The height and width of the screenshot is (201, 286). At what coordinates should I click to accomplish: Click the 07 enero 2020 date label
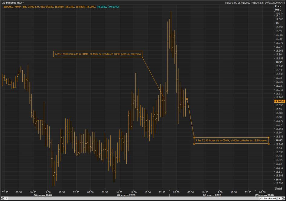click(126, 195)
